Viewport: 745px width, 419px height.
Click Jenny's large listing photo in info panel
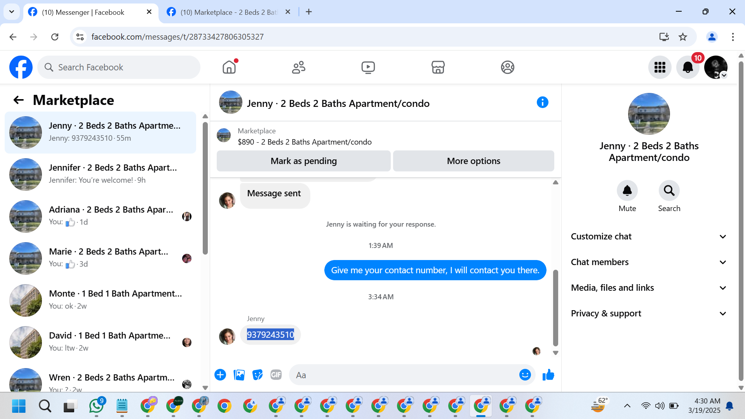pos(649,114)
